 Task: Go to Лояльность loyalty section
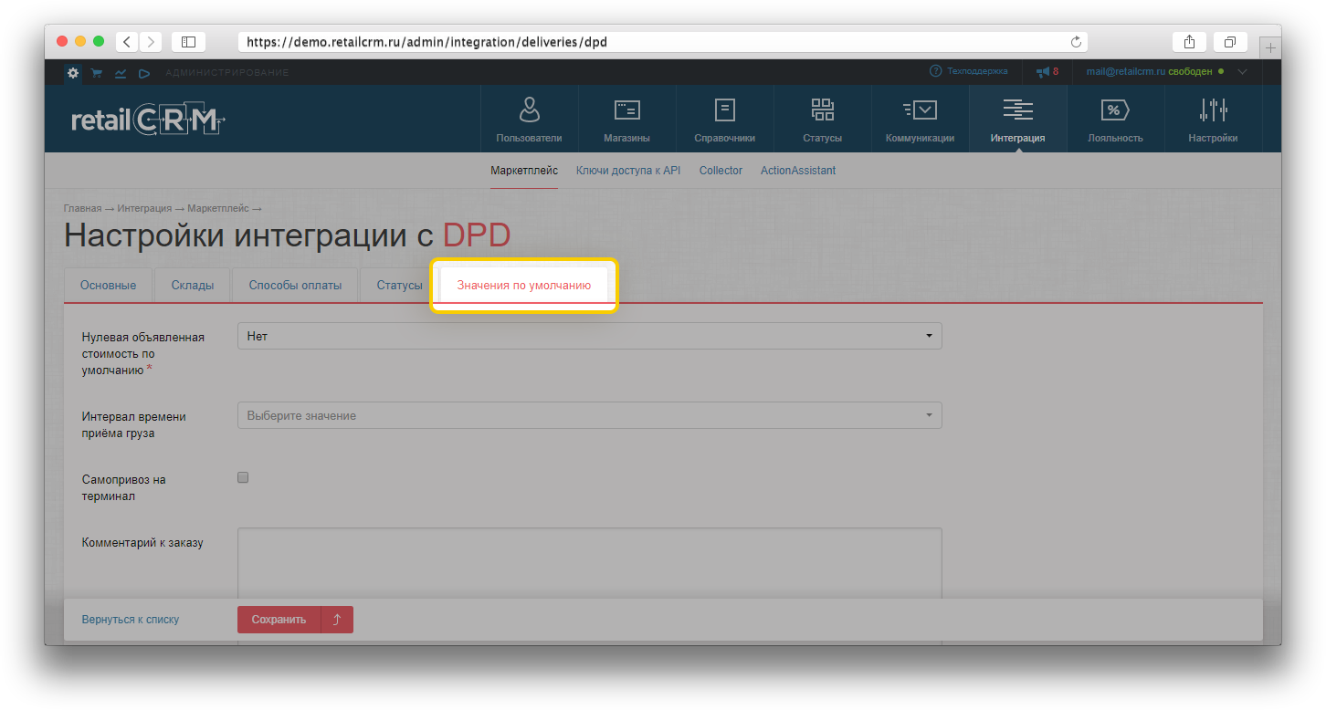coord(1115,120)
